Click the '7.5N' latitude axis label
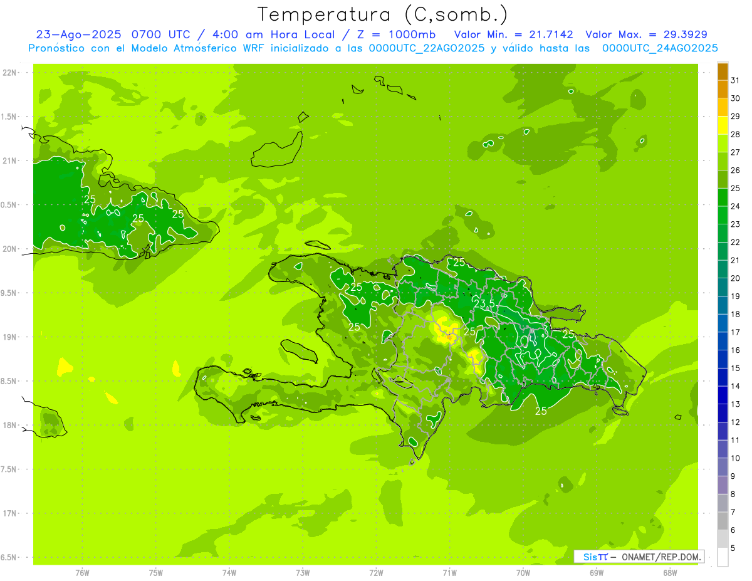Image resolution: width=752 pixels, height=581 pixels. (x=9, y=469)
